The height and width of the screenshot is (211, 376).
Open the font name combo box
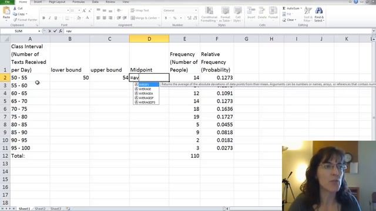click(55, 11)
